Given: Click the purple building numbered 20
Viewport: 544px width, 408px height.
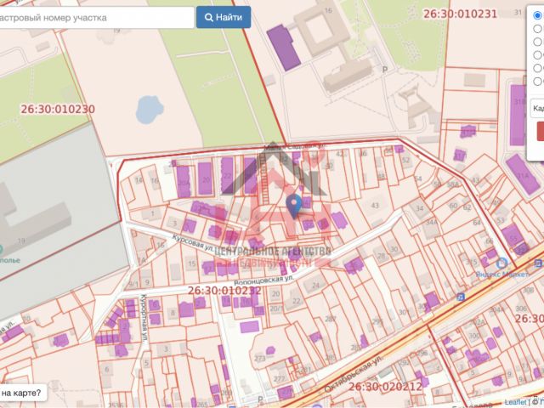Looking at the screenshot, I should 205,178.
